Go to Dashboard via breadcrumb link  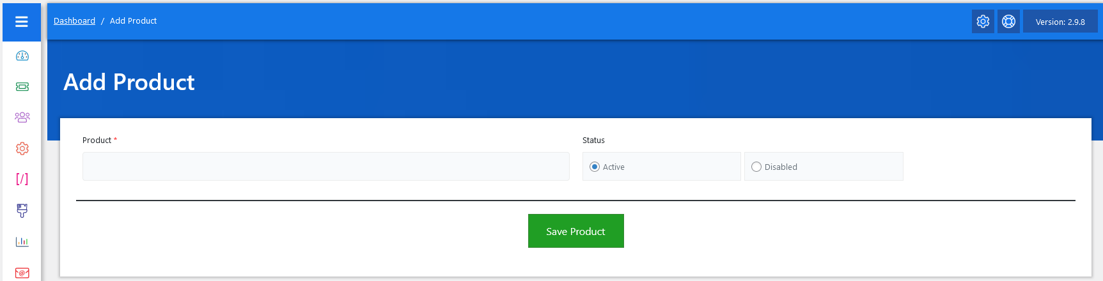(74, 21)
